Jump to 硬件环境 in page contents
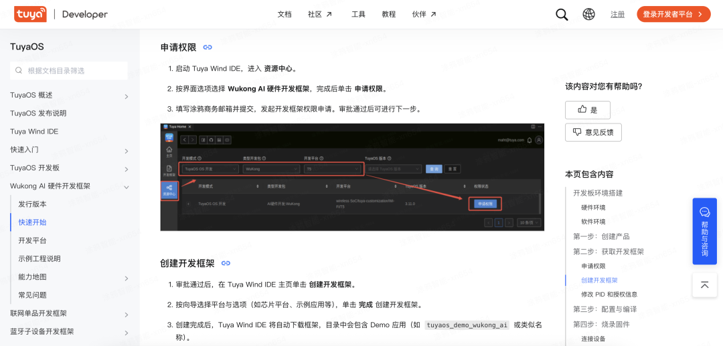Image resolution: width=723 pixels, height=346 pixels. coord(593,208)
